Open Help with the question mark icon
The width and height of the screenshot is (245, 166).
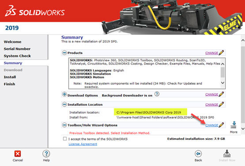[x=46, y=154]
